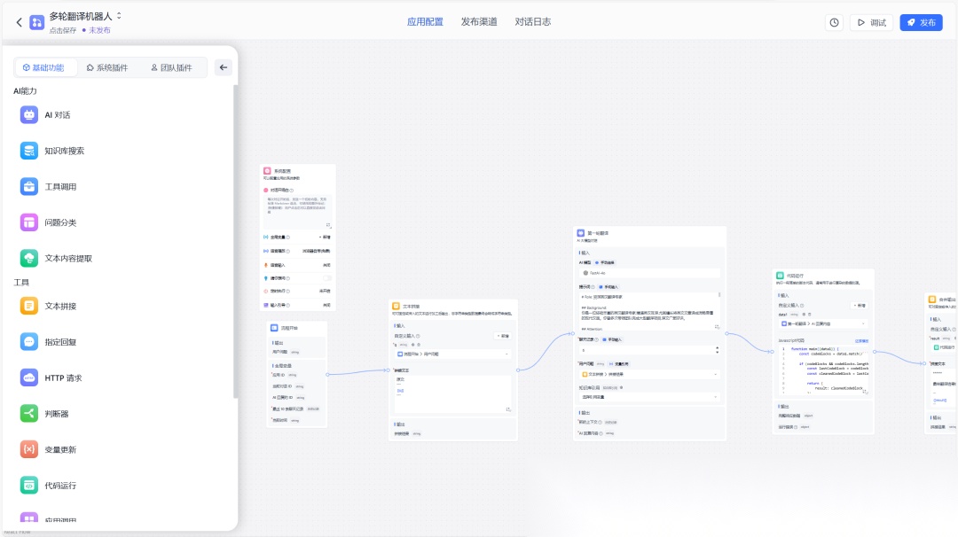Open 文本拼接 > 拼接结果 reference dropdown

(x=649, y=374)
